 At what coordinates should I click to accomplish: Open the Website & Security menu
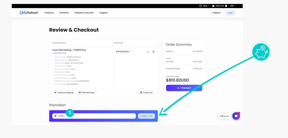pyautogui.click(x=84, y=13)
